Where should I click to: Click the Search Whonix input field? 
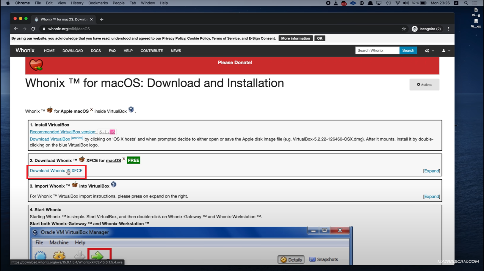377,51
